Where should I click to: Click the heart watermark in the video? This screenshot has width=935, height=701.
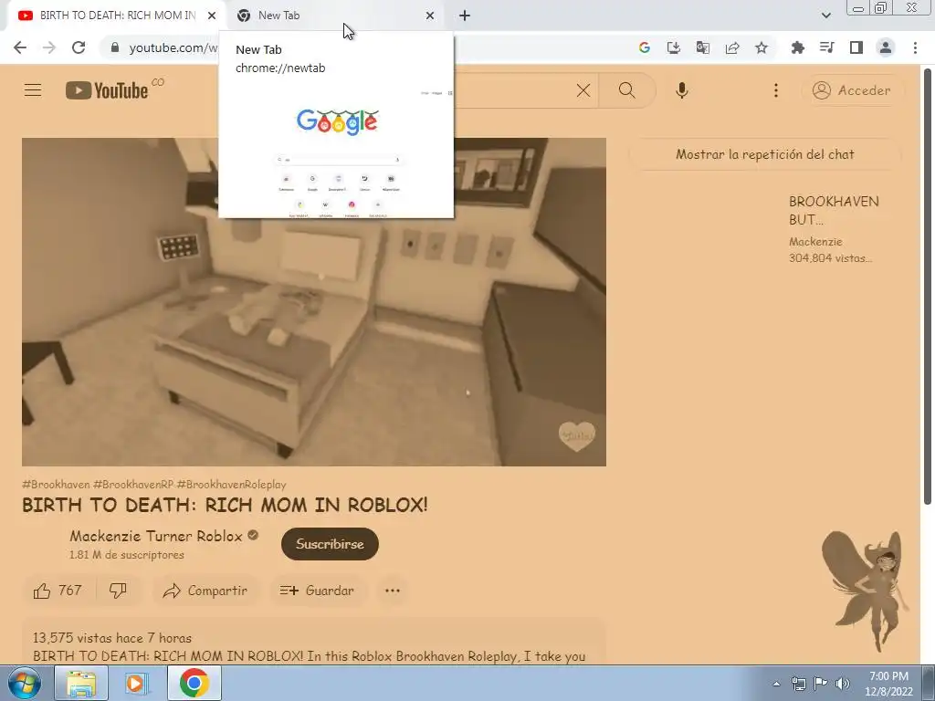tap(577, 435)
